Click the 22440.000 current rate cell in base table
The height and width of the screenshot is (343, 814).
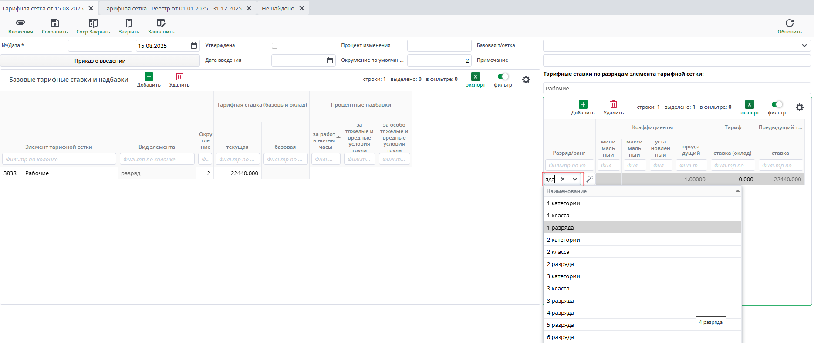(x=237, y=173)
